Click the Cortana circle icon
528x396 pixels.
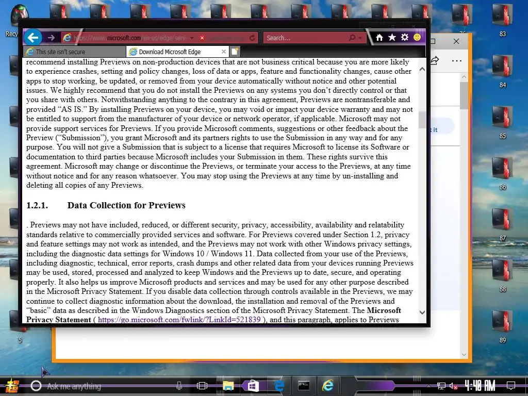[36, 386]
